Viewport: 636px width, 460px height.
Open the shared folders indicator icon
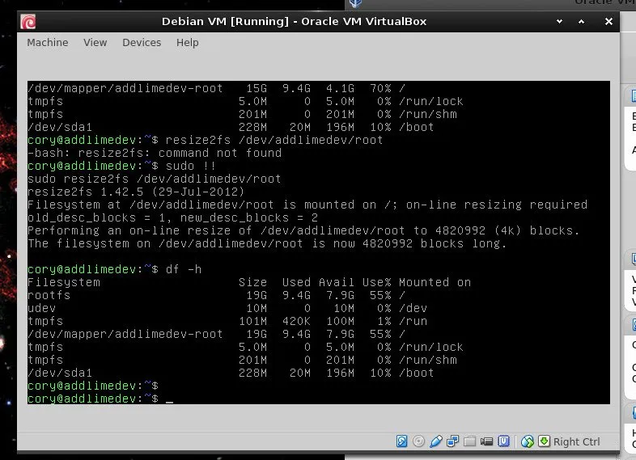[x=469, y=441]
